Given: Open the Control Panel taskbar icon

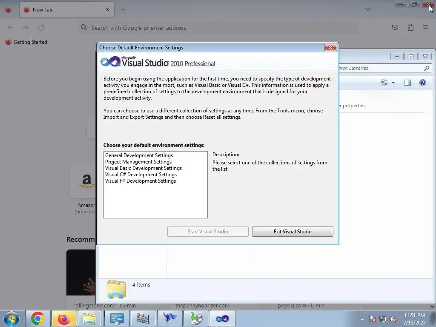Looking at the screenshot, I should click(x=117, y=318).
